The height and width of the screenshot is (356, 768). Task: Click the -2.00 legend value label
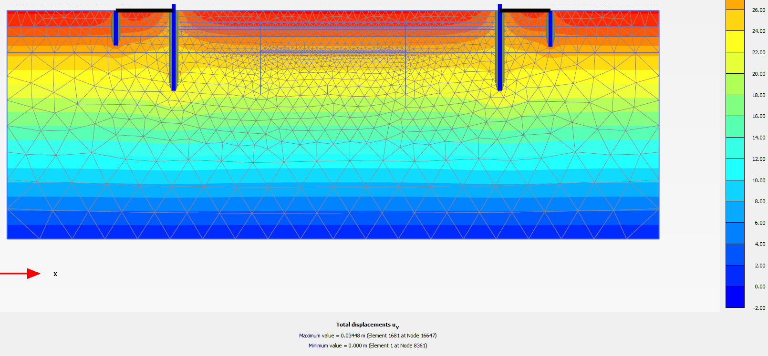click(759, 308)
